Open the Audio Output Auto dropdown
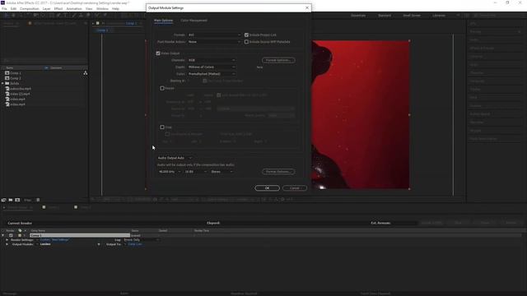Image resolution: width=527 pixels, height=296 pixels. (x=175, y=158)
